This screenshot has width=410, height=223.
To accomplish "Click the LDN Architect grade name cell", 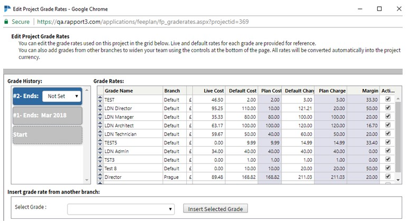I will [x=133, y=125].
